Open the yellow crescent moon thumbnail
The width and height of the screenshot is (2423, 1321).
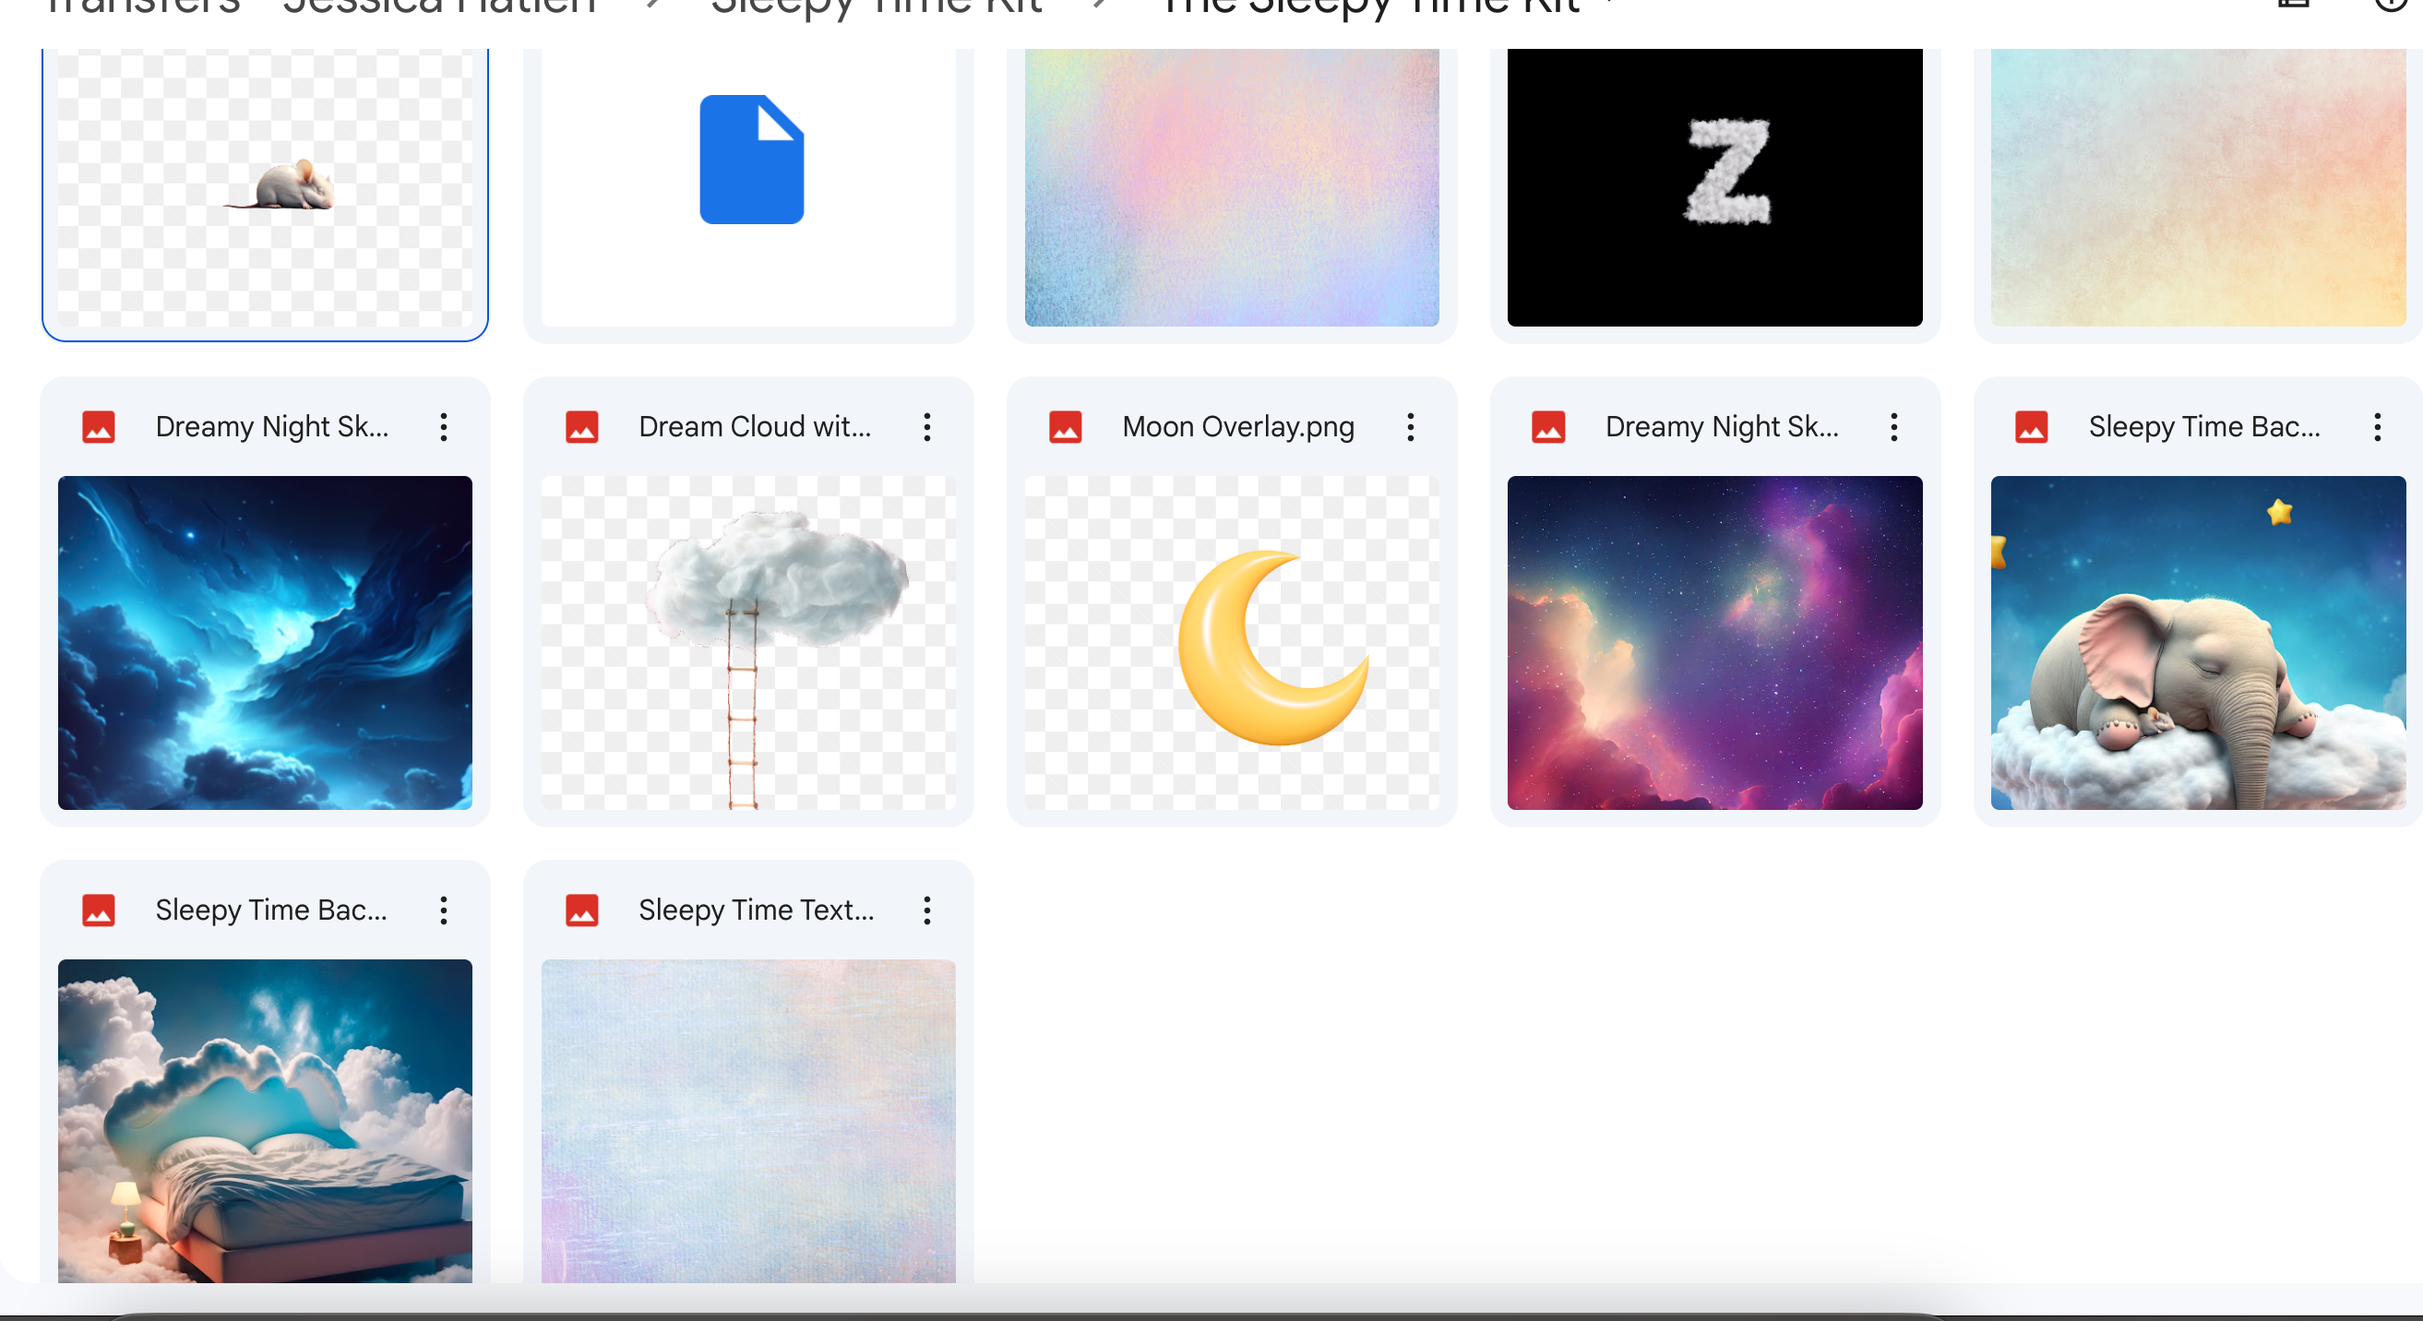pos(1231,643)
